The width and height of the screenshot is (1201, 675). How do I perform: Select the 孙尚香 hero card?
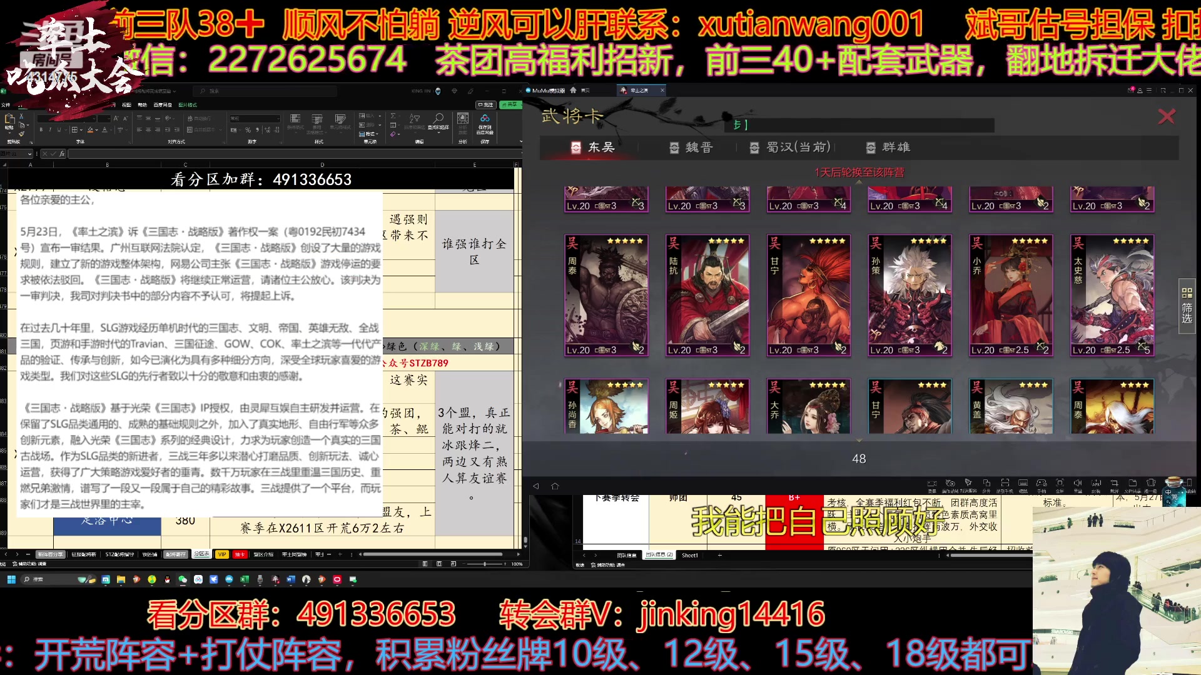[x=606, y=406]
